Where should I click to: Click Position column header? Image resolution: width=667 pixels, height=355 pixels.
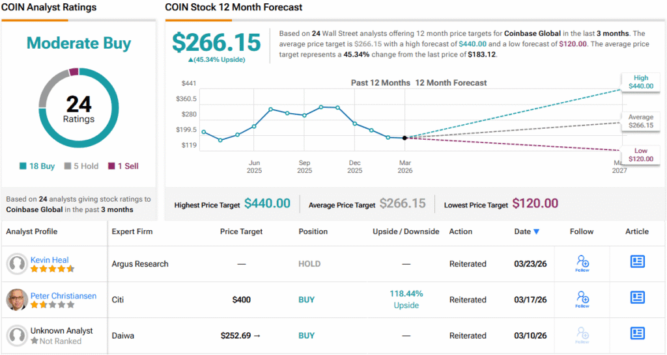click(x=313, y=231)
